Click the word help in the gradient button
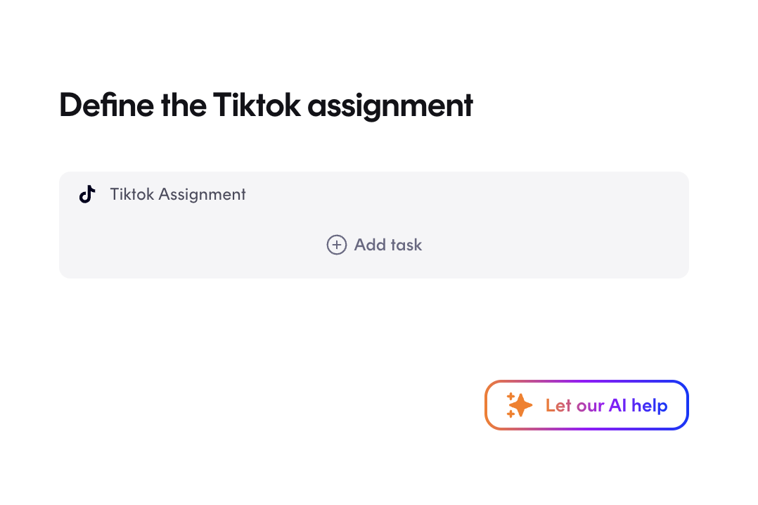 (649, 405)
